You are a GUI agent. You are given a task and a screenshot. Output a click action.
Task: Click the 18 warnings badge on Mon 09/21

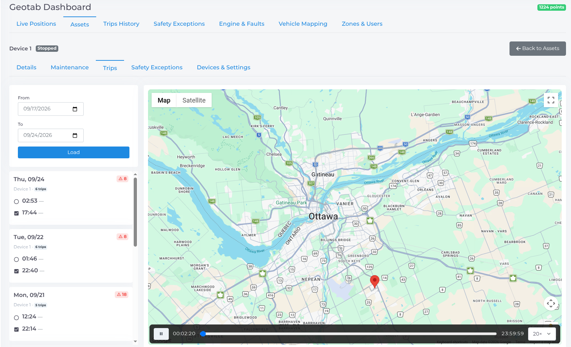(122, 294)
